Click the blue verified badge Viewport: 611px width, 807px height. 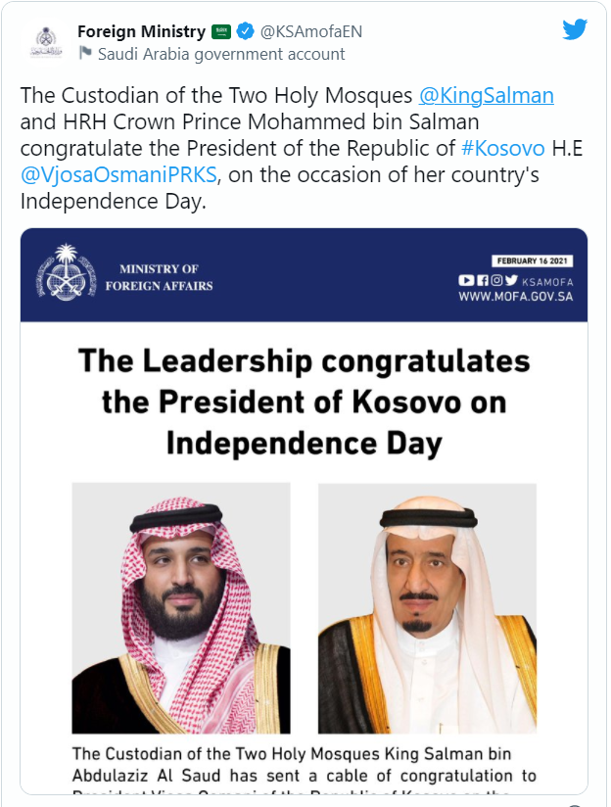(245, 31)
